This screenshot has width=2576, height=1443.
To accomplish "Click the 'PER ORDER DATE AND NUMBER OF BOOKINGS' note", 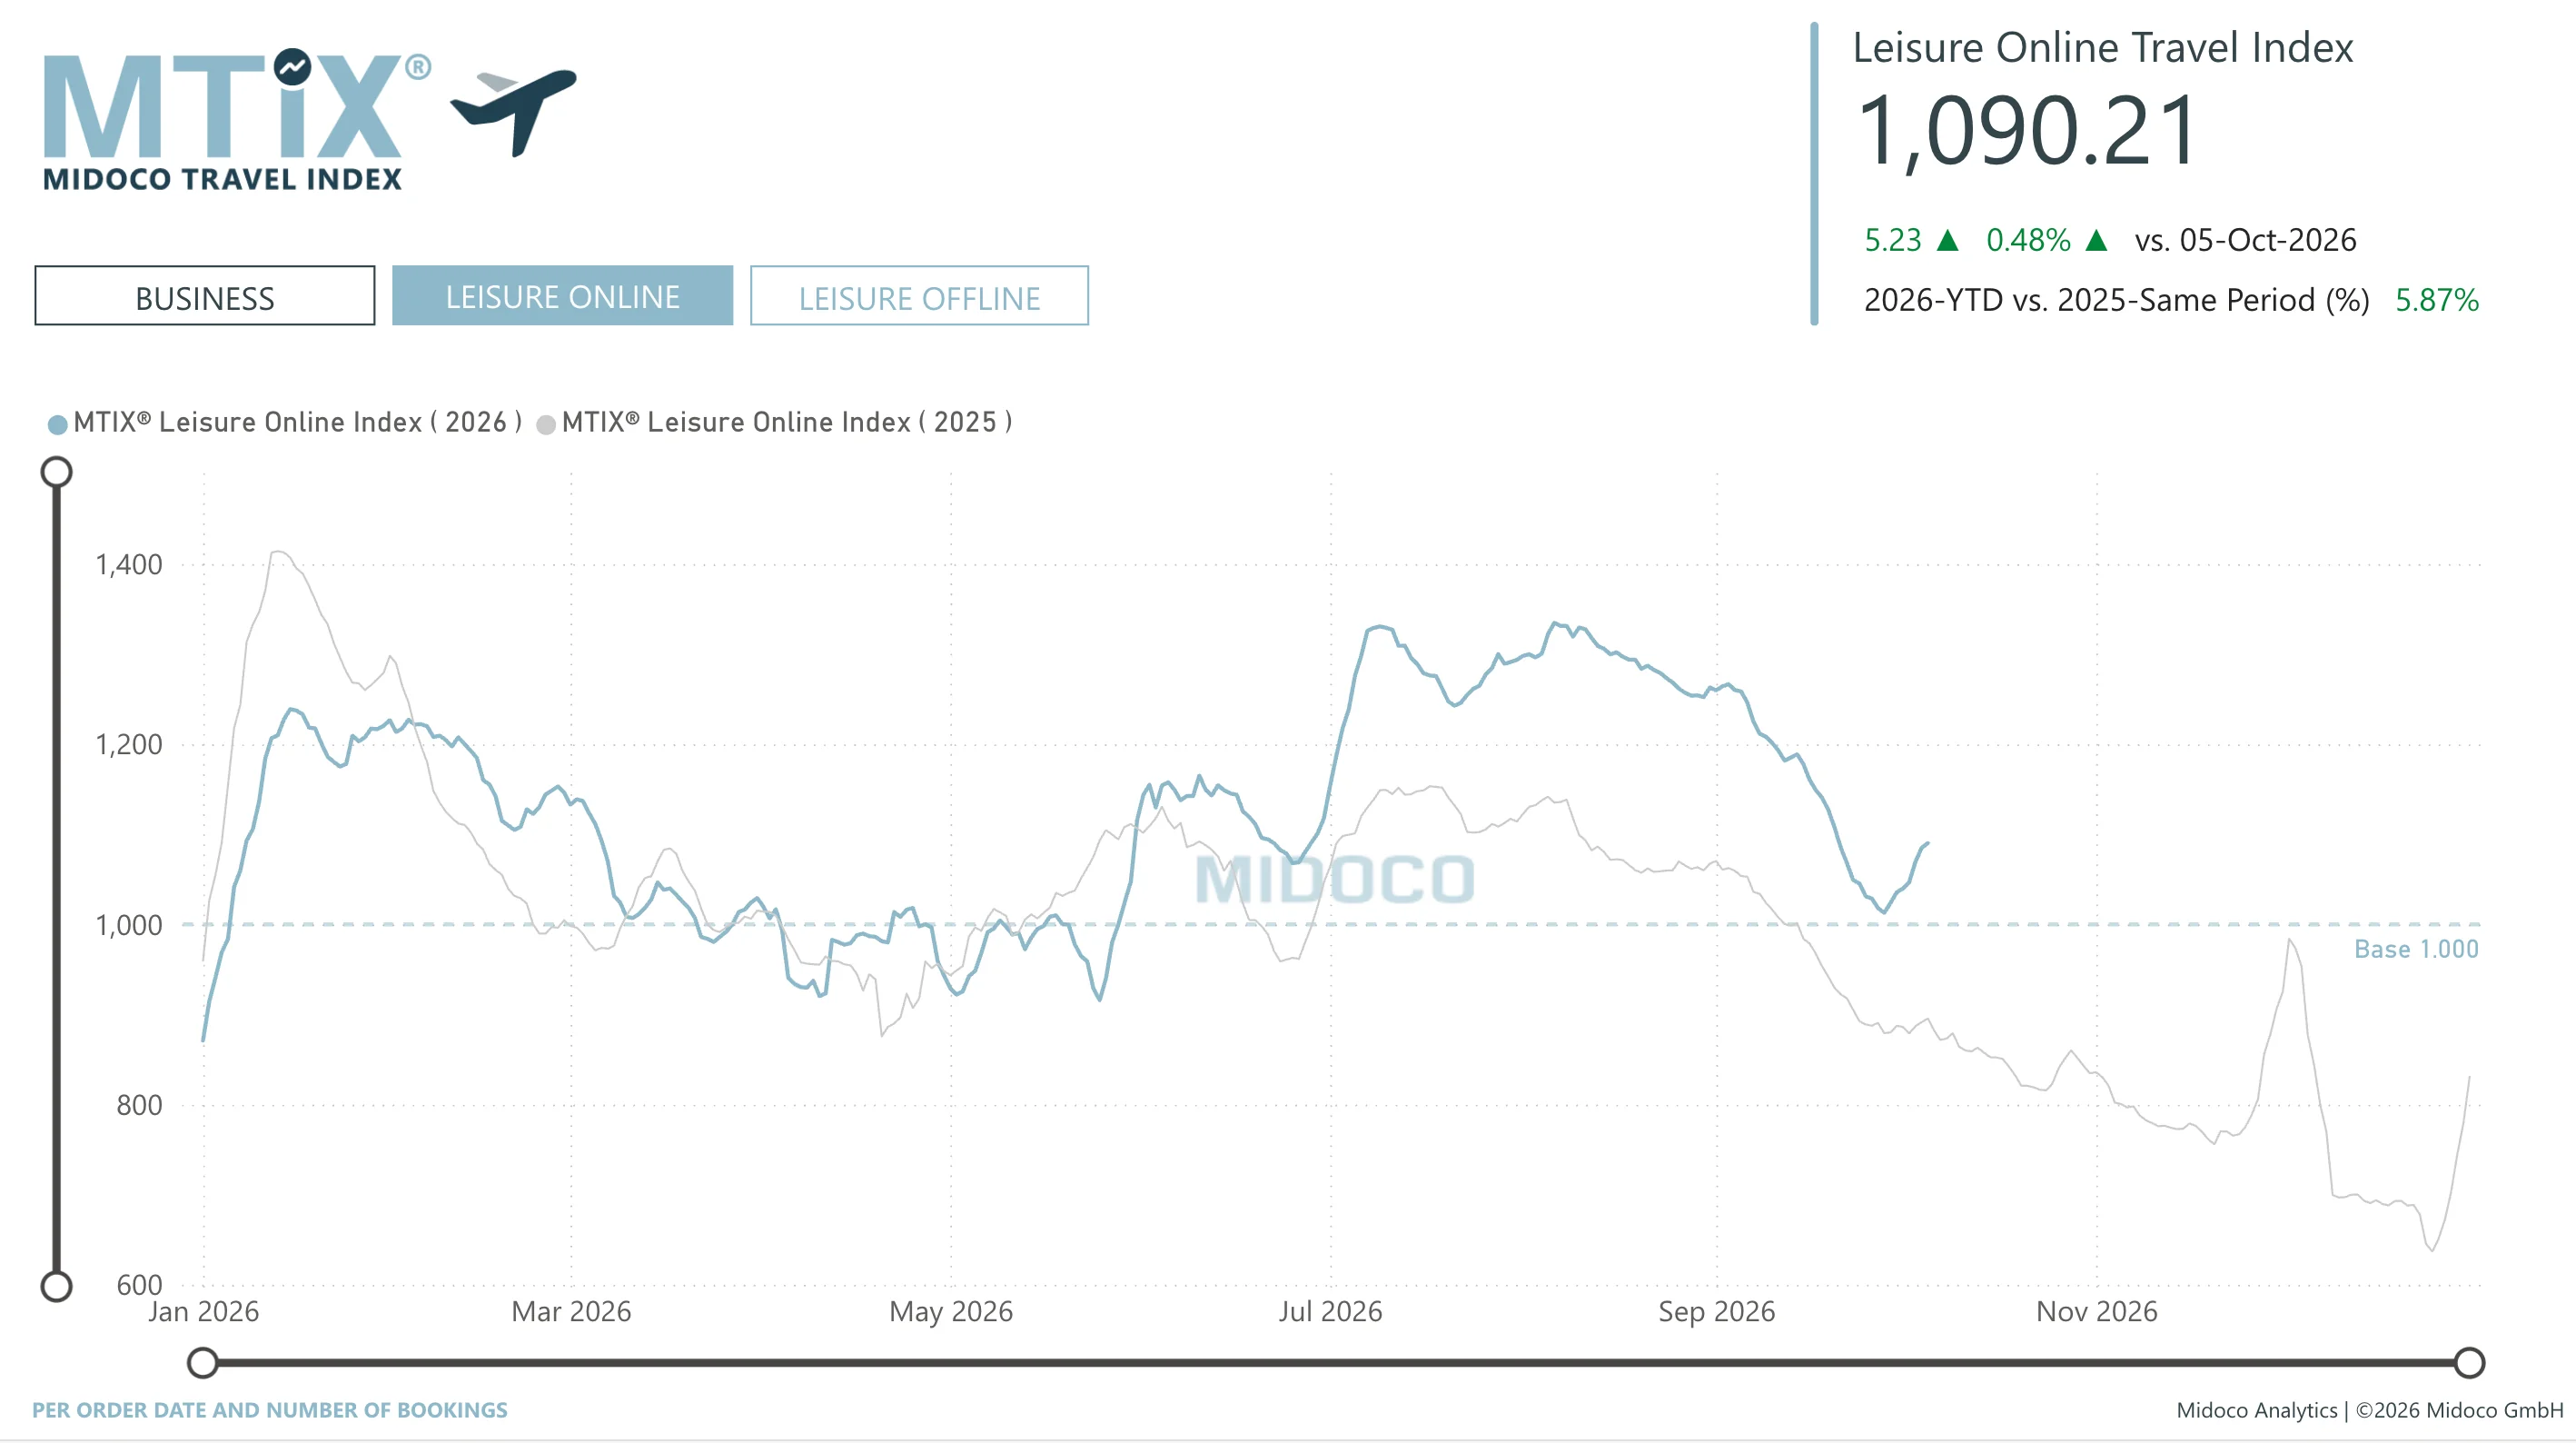I will pyautogui.click(x=270, y=1410).
